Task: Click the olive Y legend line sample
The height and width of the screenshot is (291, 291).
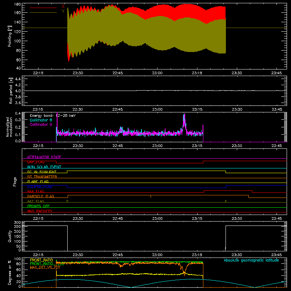Action: 43,13
